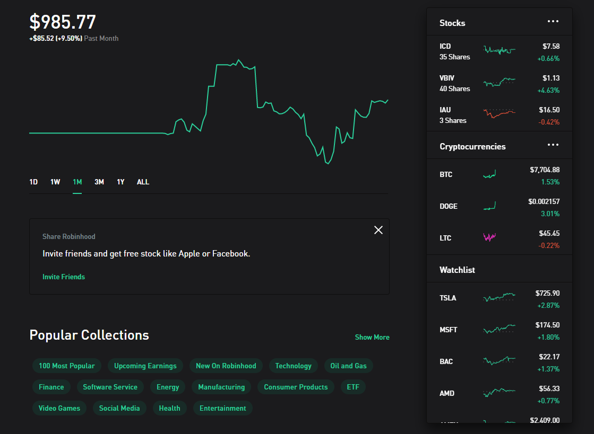
Task: Click the +4.63% VBIV change
Action: coord(548,90)
